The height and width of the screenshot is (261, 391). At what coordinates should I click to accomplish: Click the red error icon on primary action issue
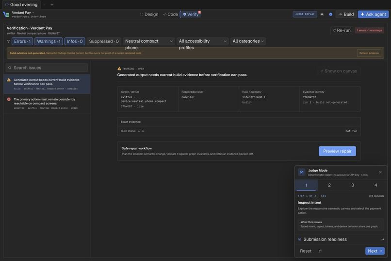(x=9, y=99)
